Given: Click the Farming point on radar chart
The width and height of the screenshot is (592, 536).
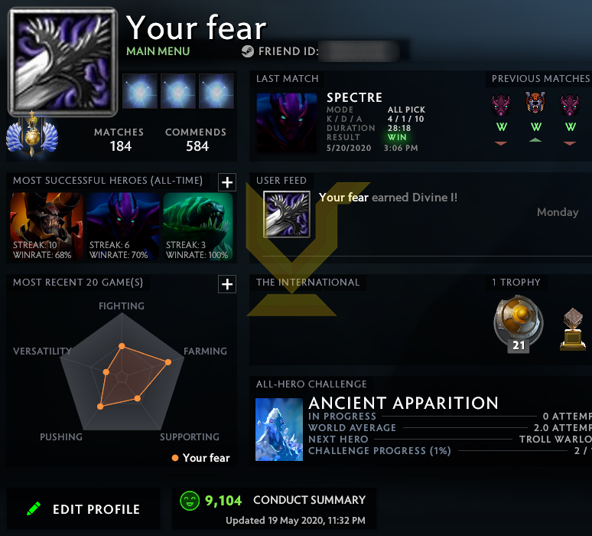Looking at the screenshot, I should tap(168, 362).
